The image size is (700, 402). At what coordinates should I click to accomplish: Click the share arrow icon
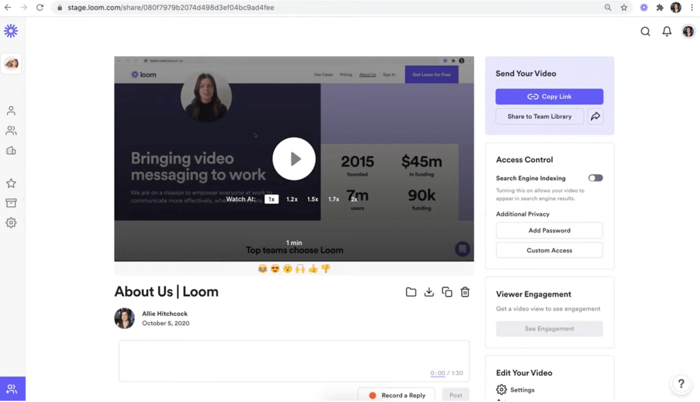[595, 116]
